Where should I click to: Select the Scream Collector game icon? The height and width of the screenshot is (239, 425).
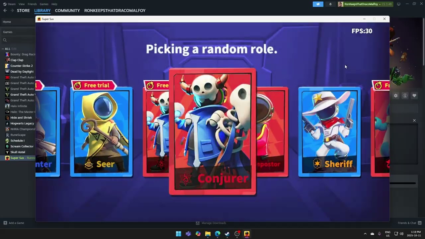click(7, 146)
